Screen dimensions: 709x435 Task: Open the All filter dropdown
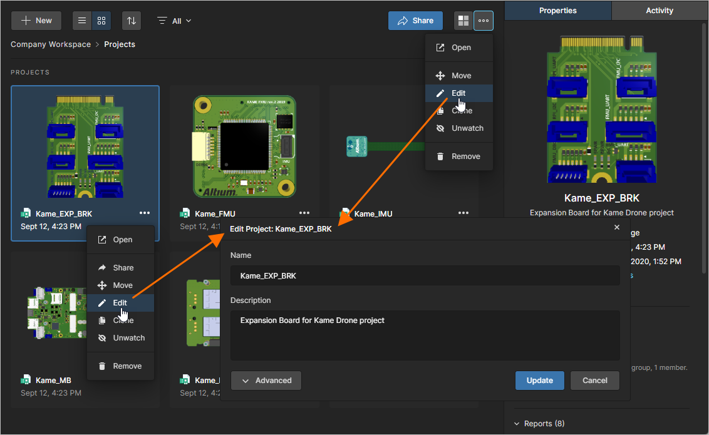pyautogui.click(x=177, y=21)
